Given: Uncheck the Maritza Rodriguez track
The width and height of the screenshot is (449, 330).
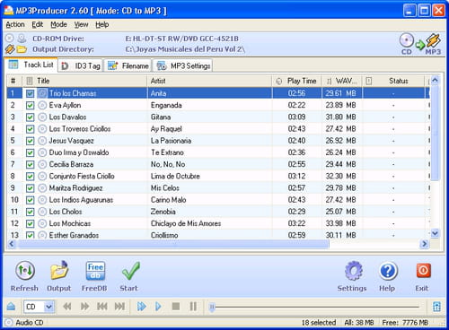Looking at the screenshot, I should 30,188.
